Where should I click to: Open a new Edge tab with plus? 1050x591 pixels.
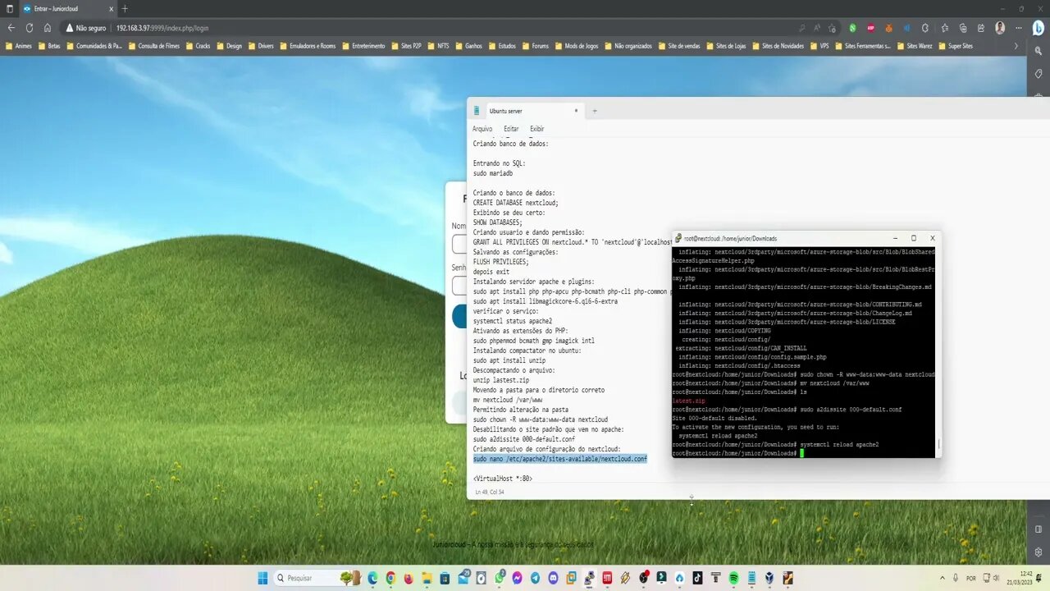pos(125,8)
